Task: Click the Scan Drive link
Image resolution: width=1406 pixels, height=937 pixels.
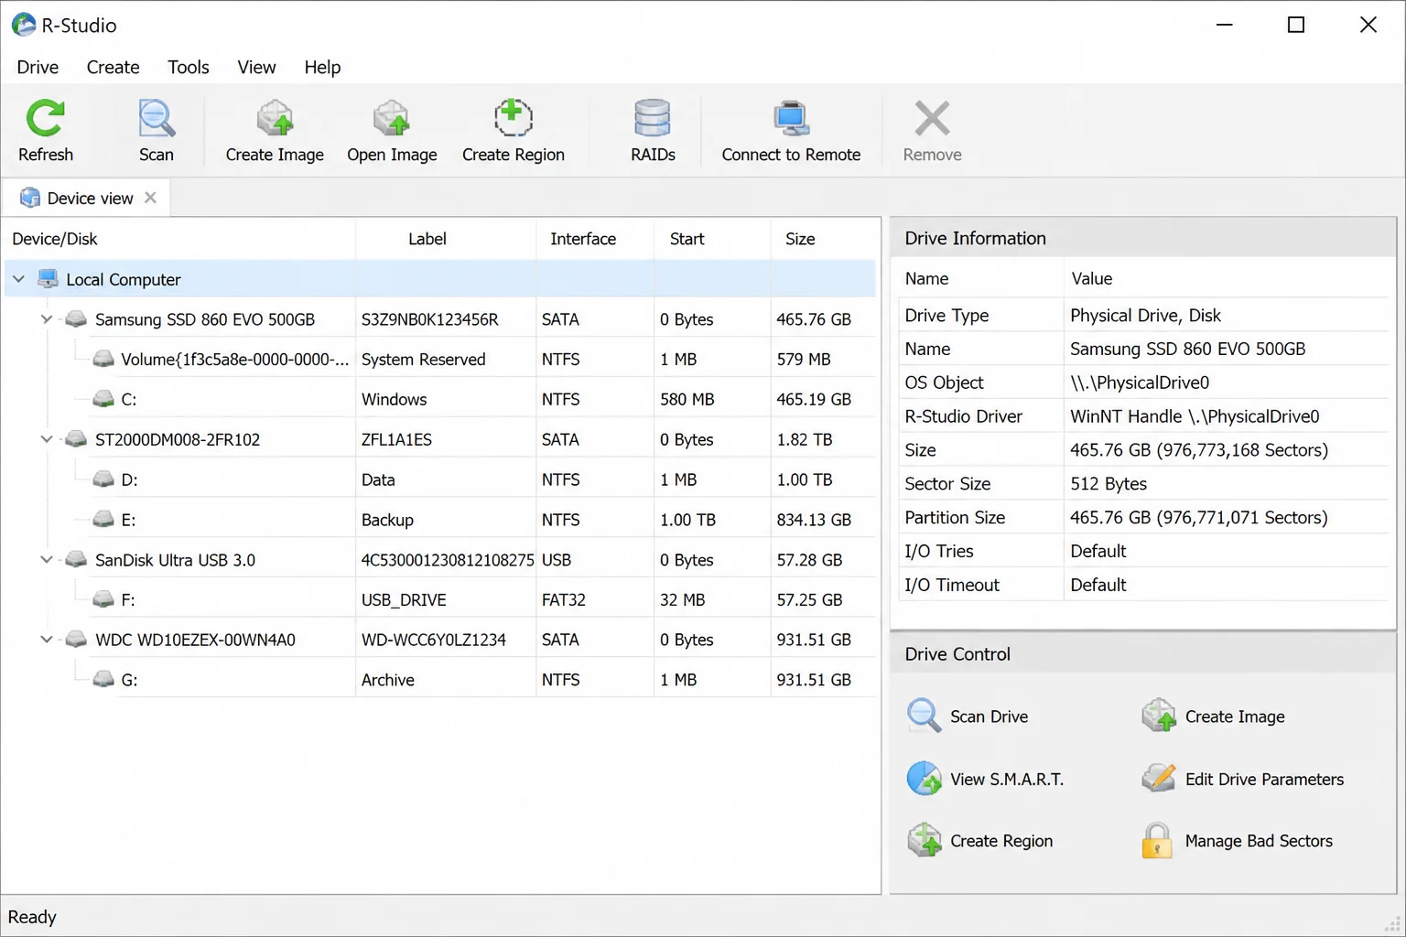Action: click(x=989, y=716)
